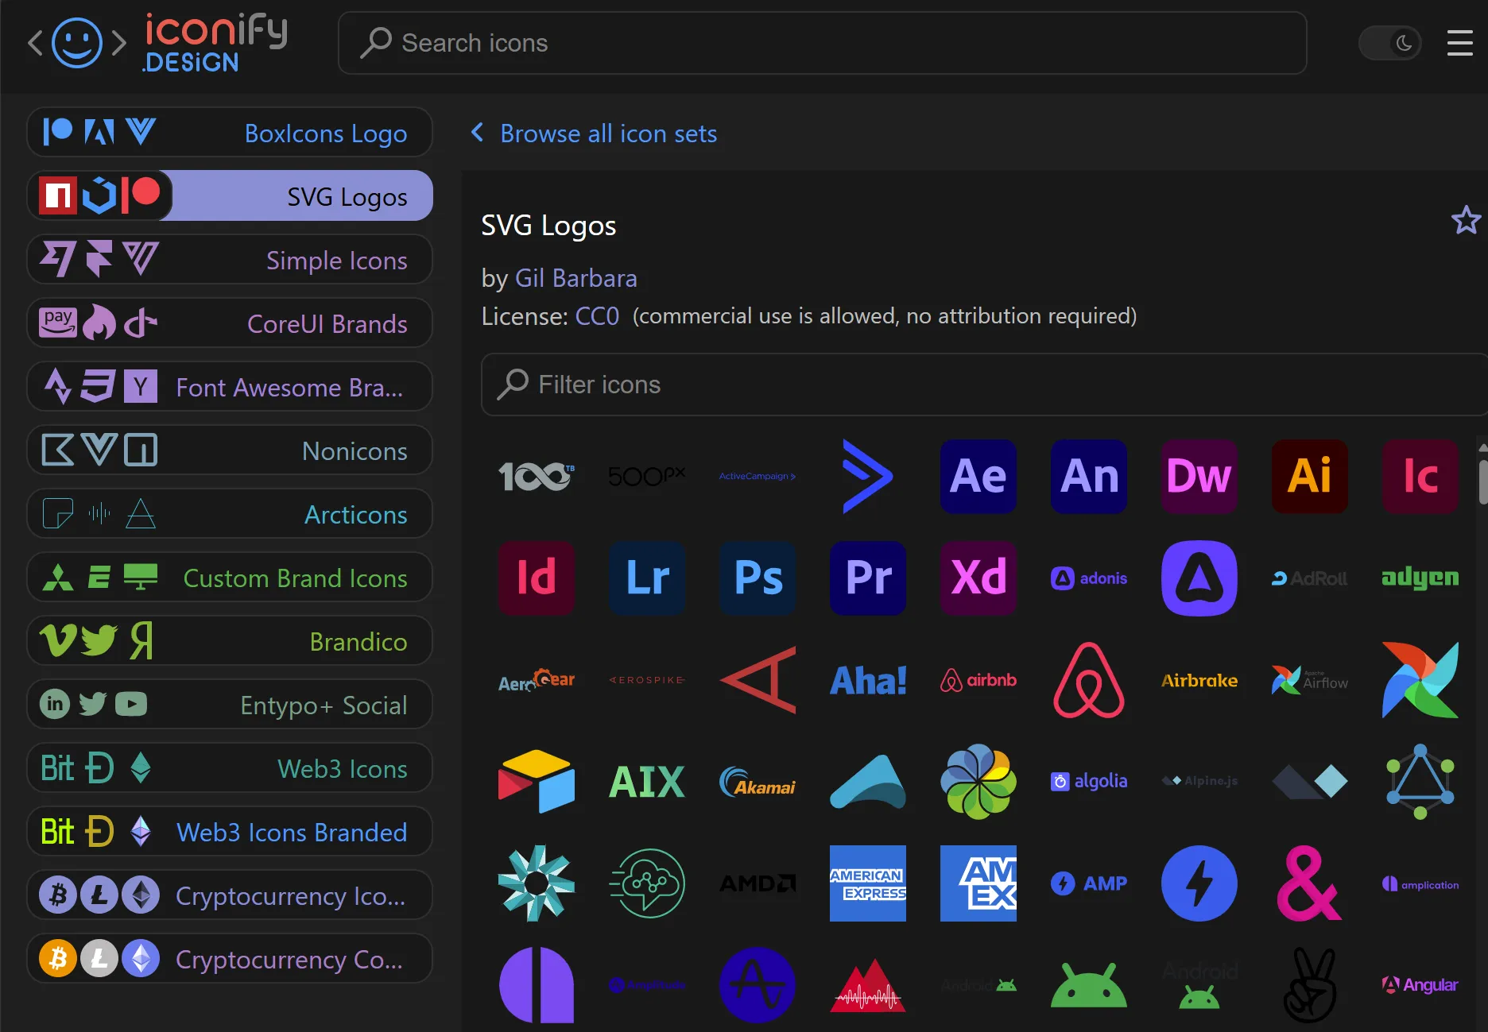The height and width of the screenshot is (1032, 1488).
Task: Select the Apache Airflow pinwheel icon
Action: pos(1420,680)
